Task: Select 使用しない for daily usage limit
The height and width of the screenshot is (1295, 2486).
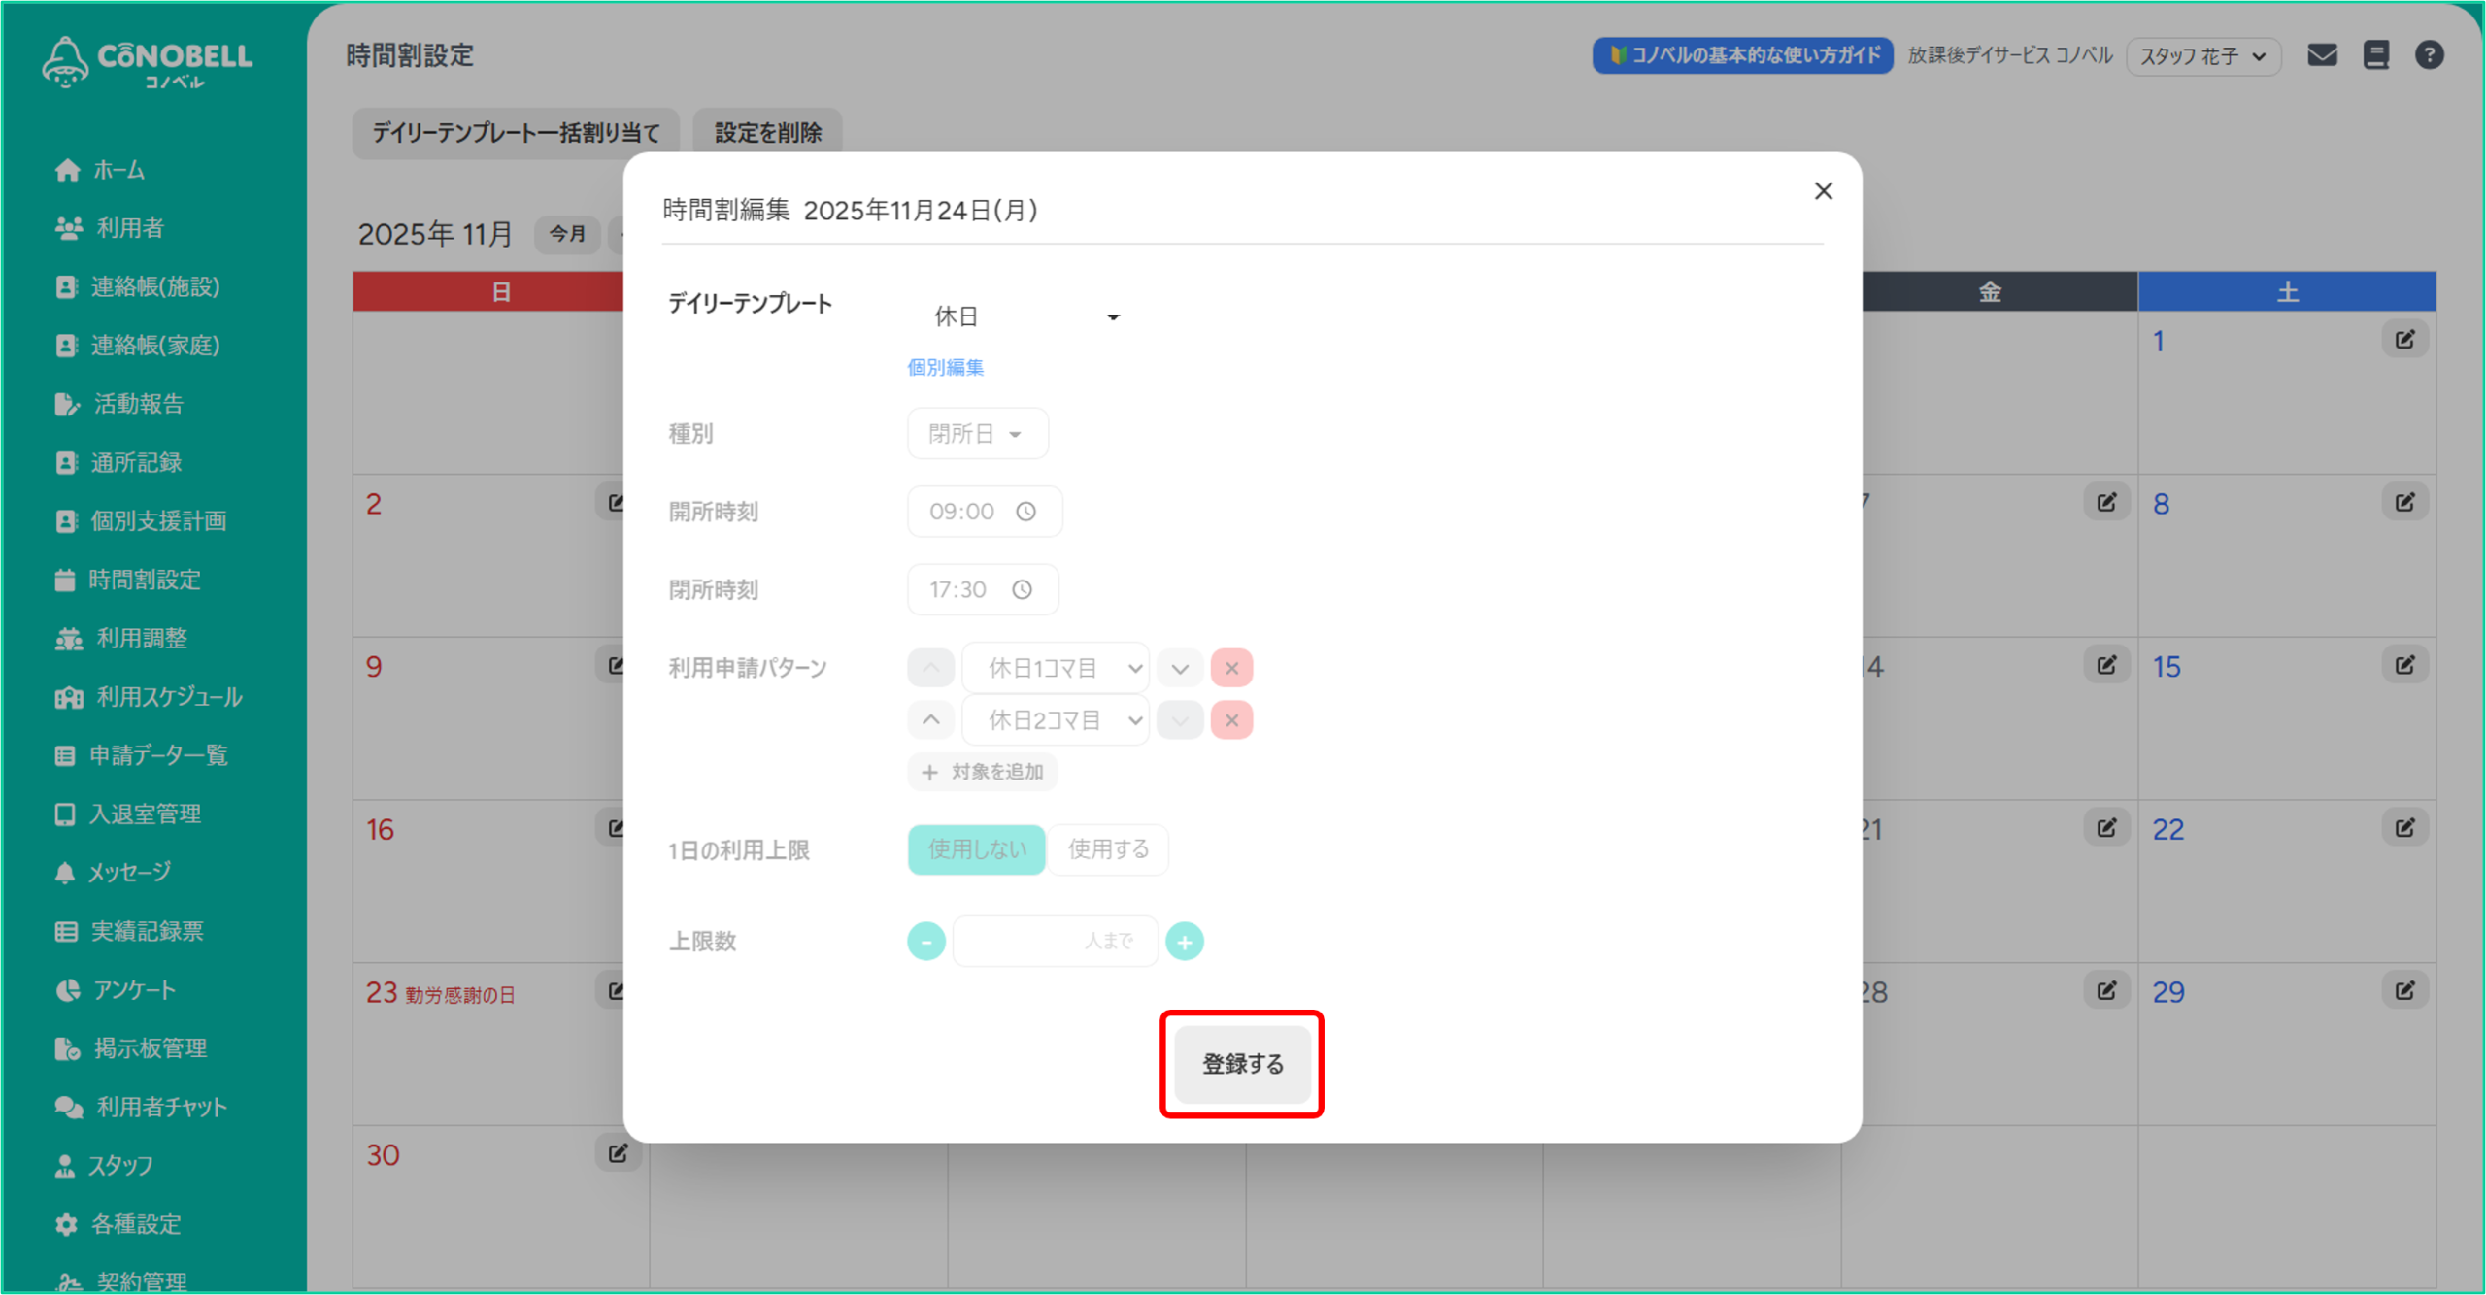Action: point(976,849)
